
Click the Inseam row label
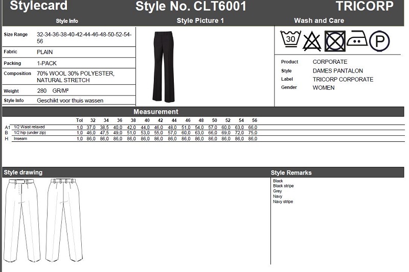tap(20, 139)
